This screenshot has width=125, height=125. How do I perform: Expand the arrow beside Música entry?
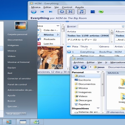[x=58, y=35]
